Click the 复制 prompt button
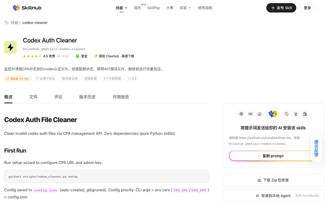The width and height of the screenshot is (328, 203). coord(273,156)
